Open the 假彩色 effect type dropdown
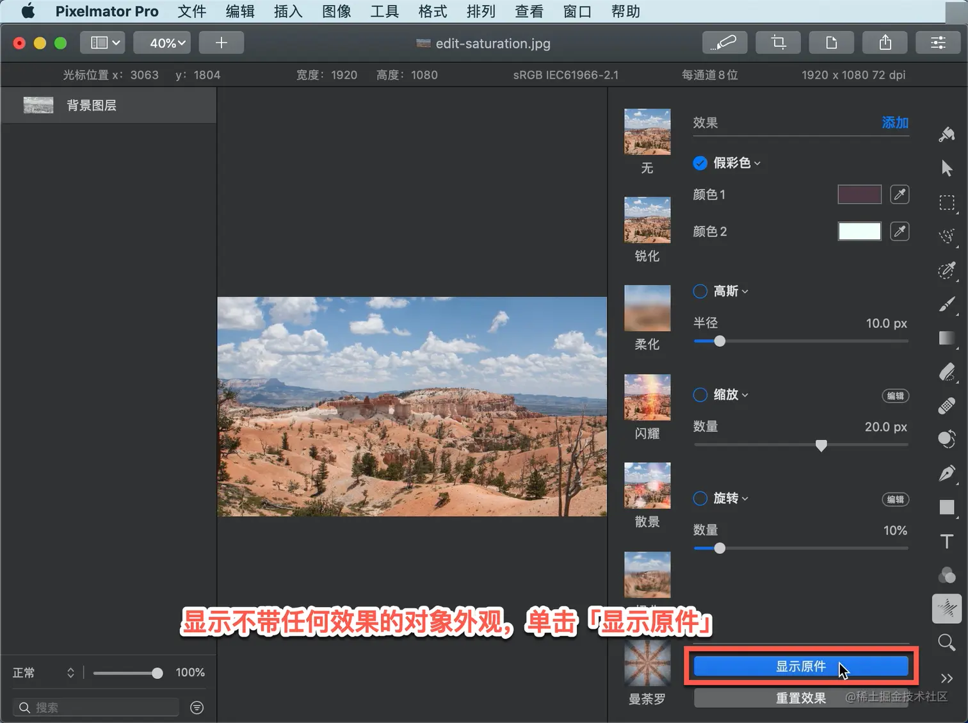968x723 pixels. [737, 163]
